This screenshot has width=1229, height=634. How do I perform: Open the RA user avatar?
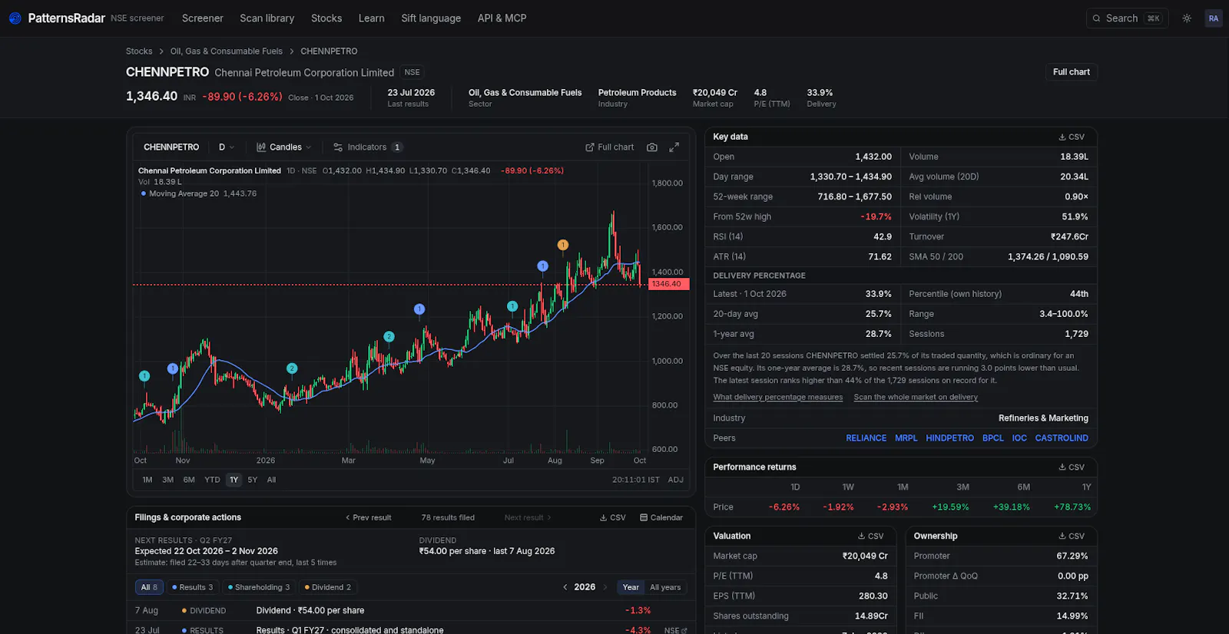click(1214, 18)
